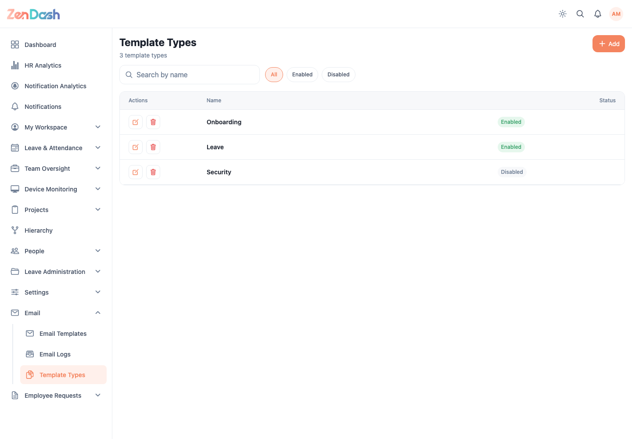The image size is (632, 439).
Task: Click the Email envelope icon in the sidebar
Action: (x=15, y=313)
